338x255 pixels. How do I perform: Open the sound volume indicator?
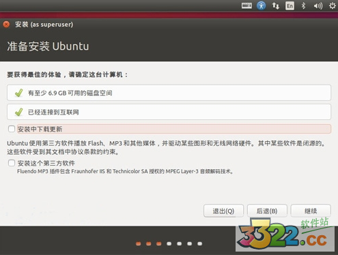tap(318, 5)
